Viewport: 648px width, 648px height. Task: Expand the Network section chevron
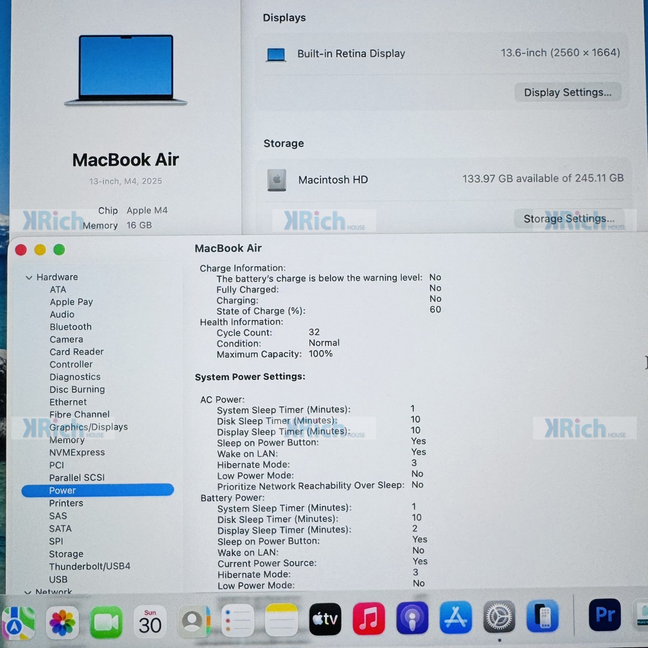tap(28, 592)
